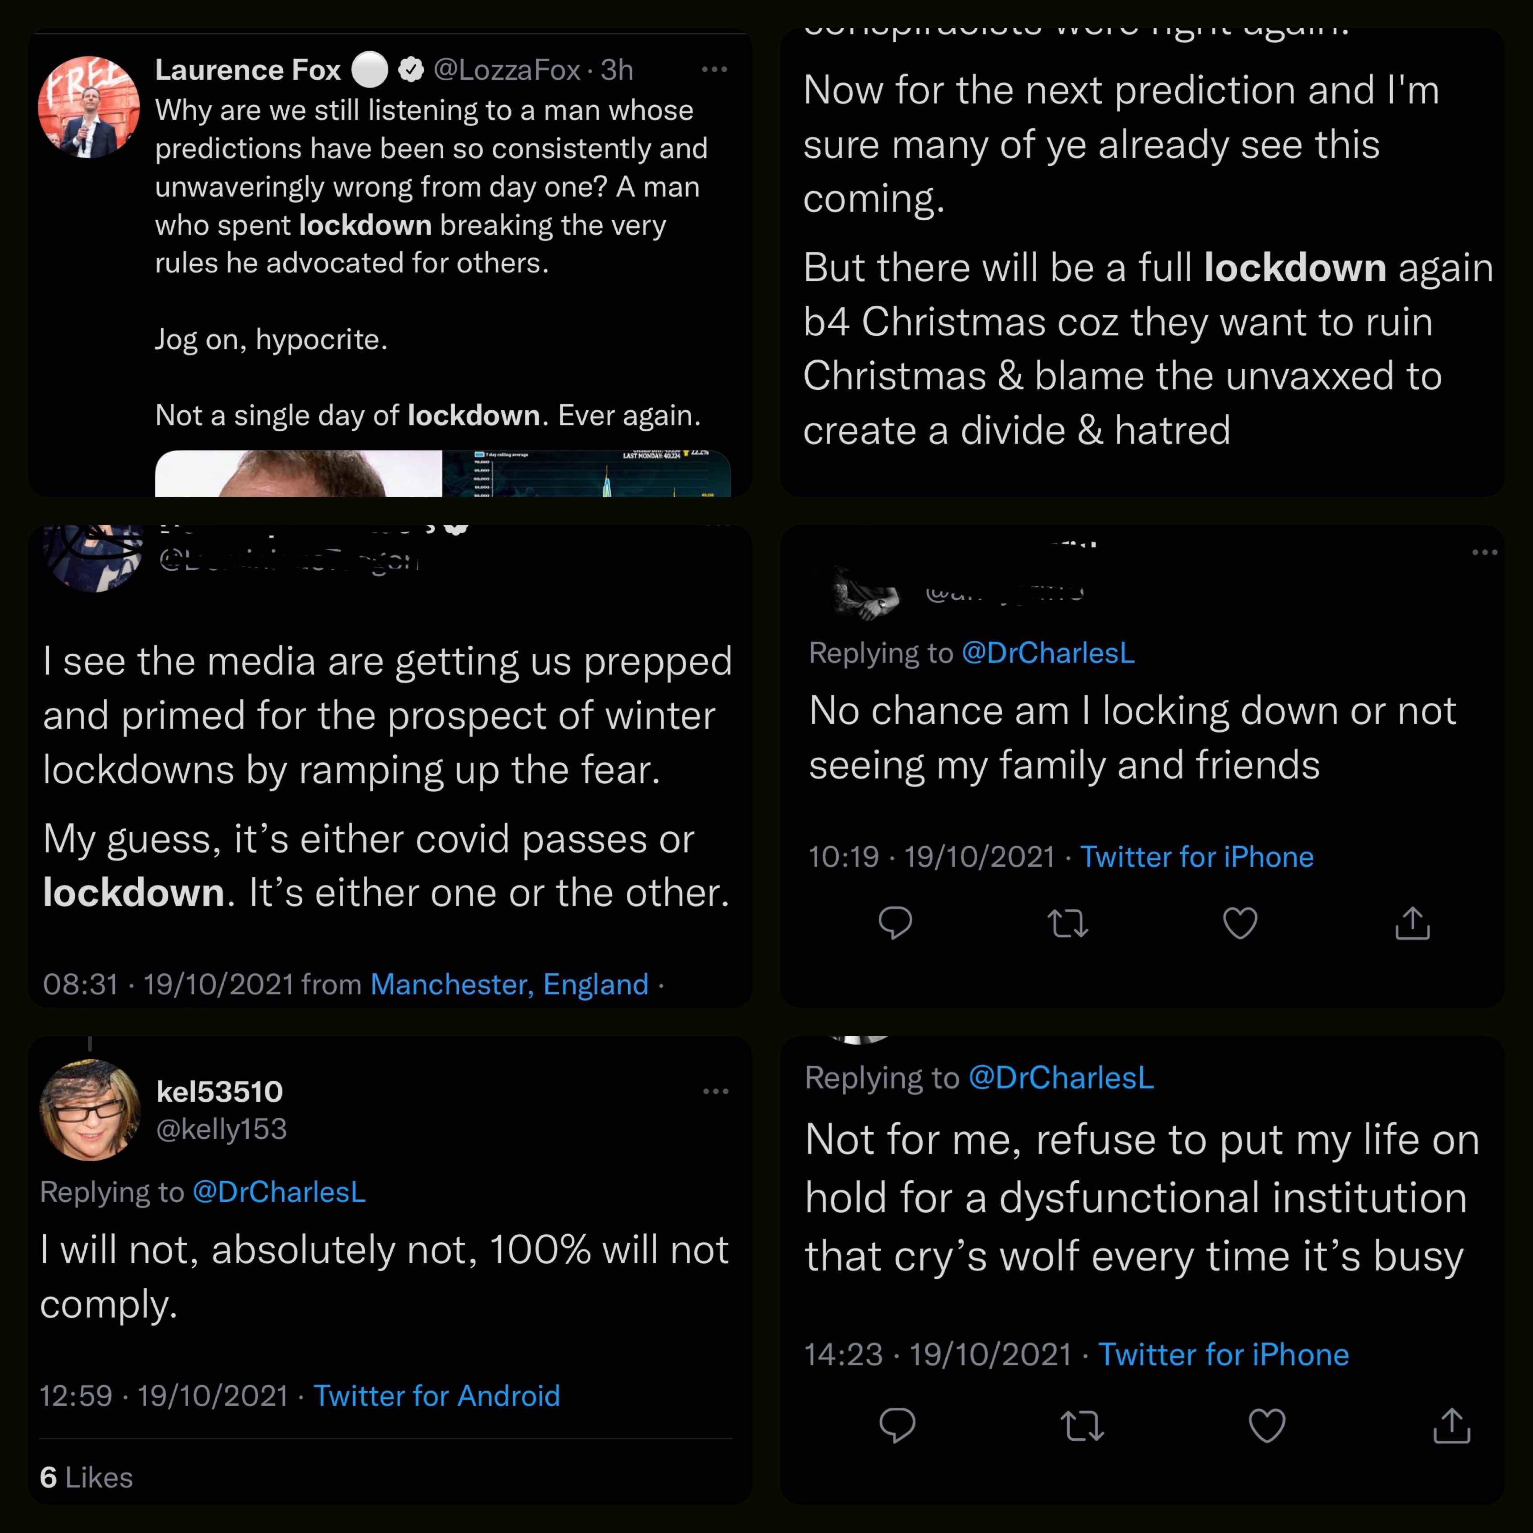Like the "No chance am I locking down" tweet

click(x=1240, y=923)
